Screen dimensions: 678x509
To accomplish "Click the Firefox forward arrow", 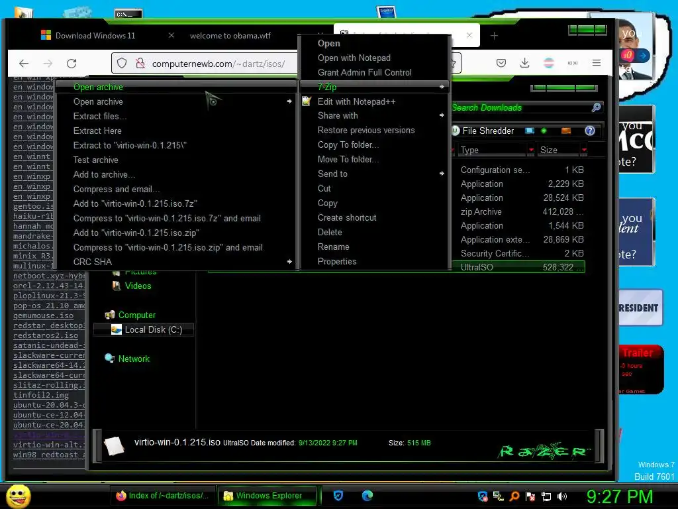I will coord(48,64).
